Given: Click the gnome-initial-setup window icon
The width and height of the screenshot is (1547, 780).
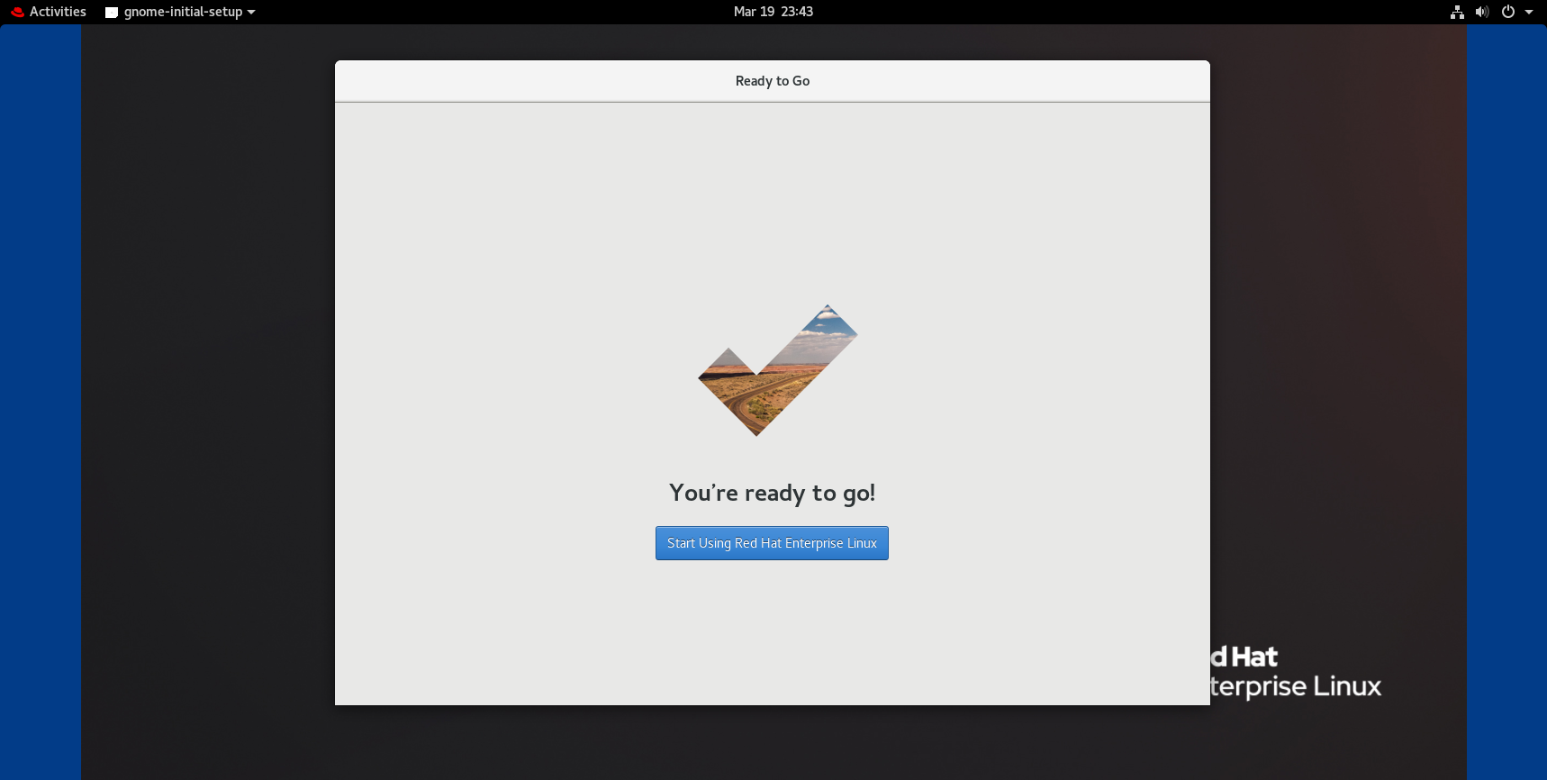Looking at the screenshot, I should tap(112, 13).
